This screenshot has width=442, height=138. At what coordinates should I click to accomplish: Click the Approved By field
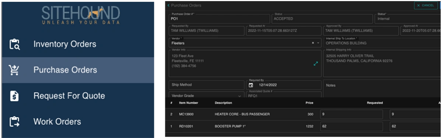pos(361,31)
